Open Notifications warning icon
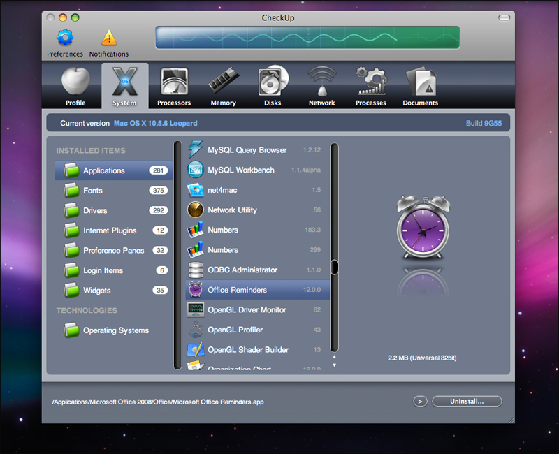Screen dimensions: 559x454 pyautogui.click(x=109, y=38)
